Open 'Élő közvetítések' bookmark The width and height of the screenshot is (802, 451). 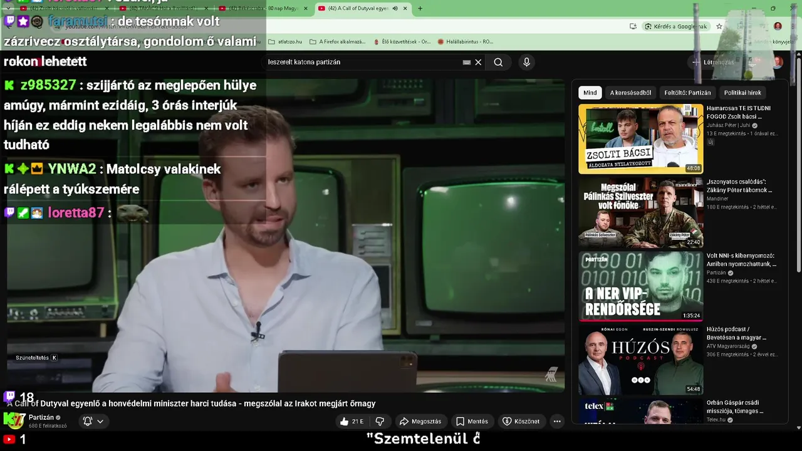(402, 41)
